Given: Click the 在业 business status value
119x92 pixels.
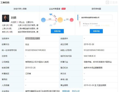Looking at the screenshot, I should (27, 44).
